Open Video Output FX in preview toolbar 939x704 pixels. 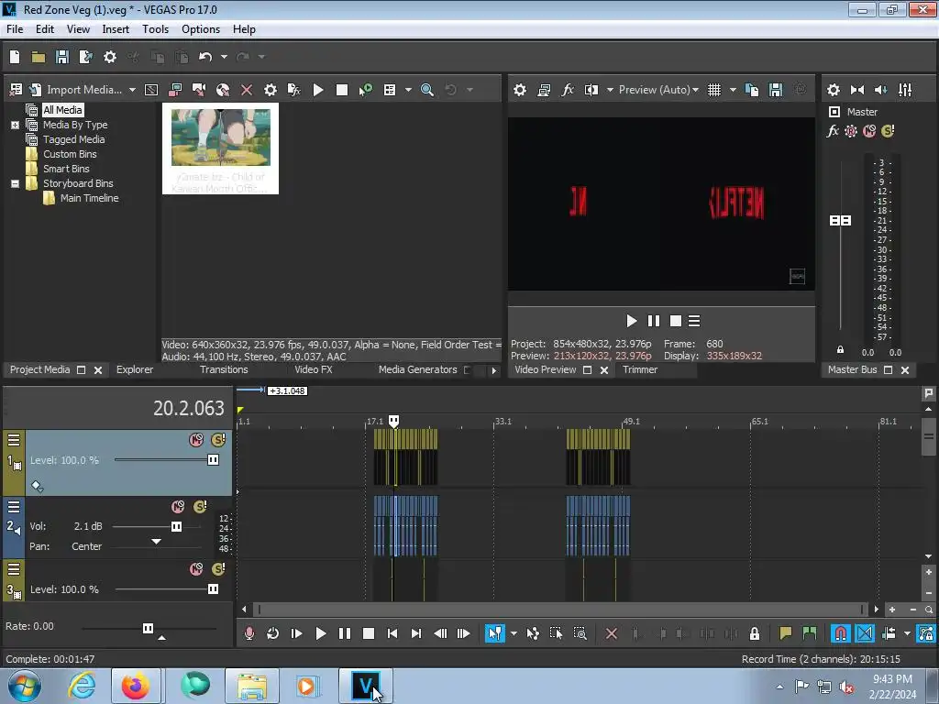pos(567,90)
